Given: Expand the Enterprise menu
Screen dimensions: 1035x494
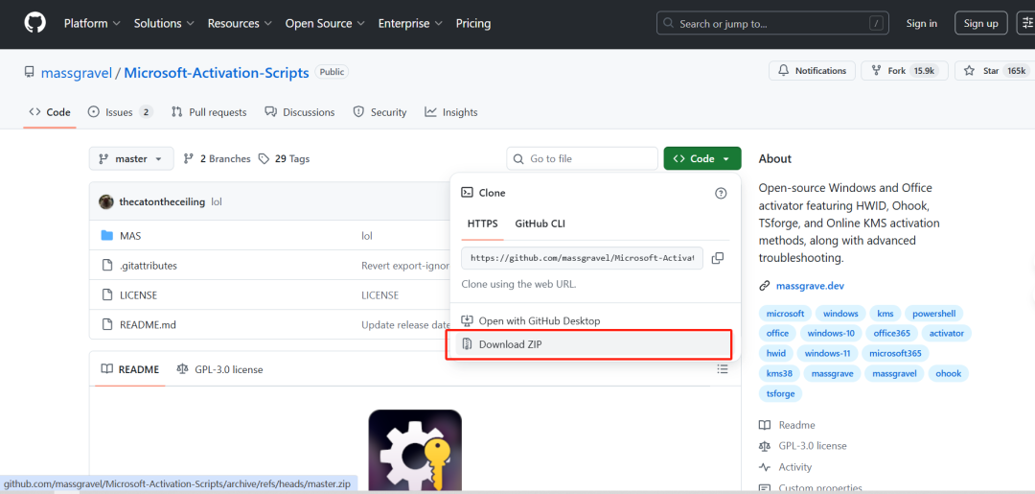Looking at the screenshot, I should tap(410, 23).
